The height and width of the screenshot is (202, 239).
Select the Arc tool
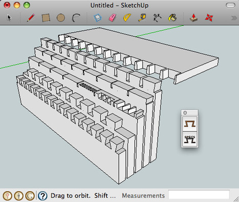(x=76, y=18)
